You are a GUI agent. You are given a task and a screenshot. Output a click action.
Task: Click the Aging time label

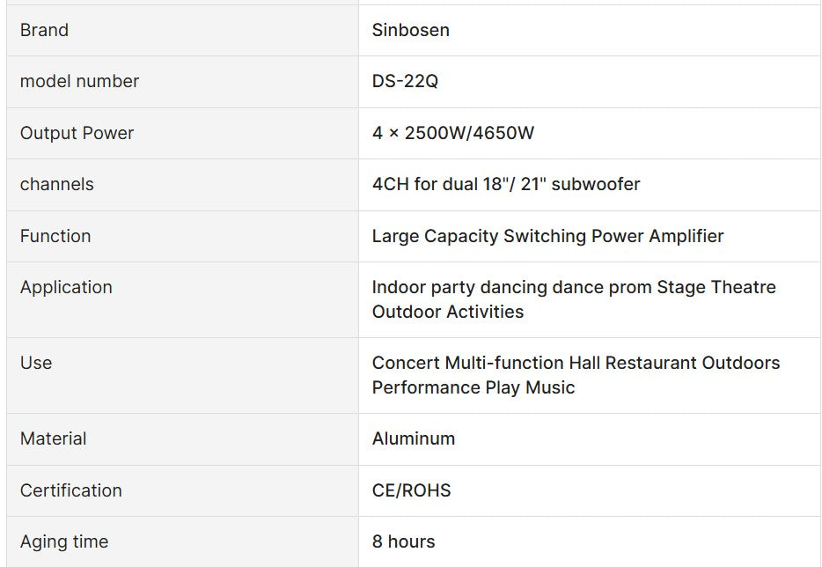[x=63, y=541]
